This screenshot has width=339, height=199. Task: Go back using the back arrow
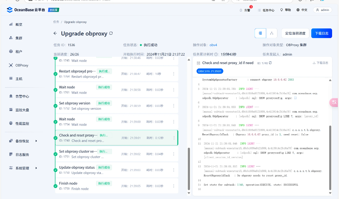(x=55, y=33)
